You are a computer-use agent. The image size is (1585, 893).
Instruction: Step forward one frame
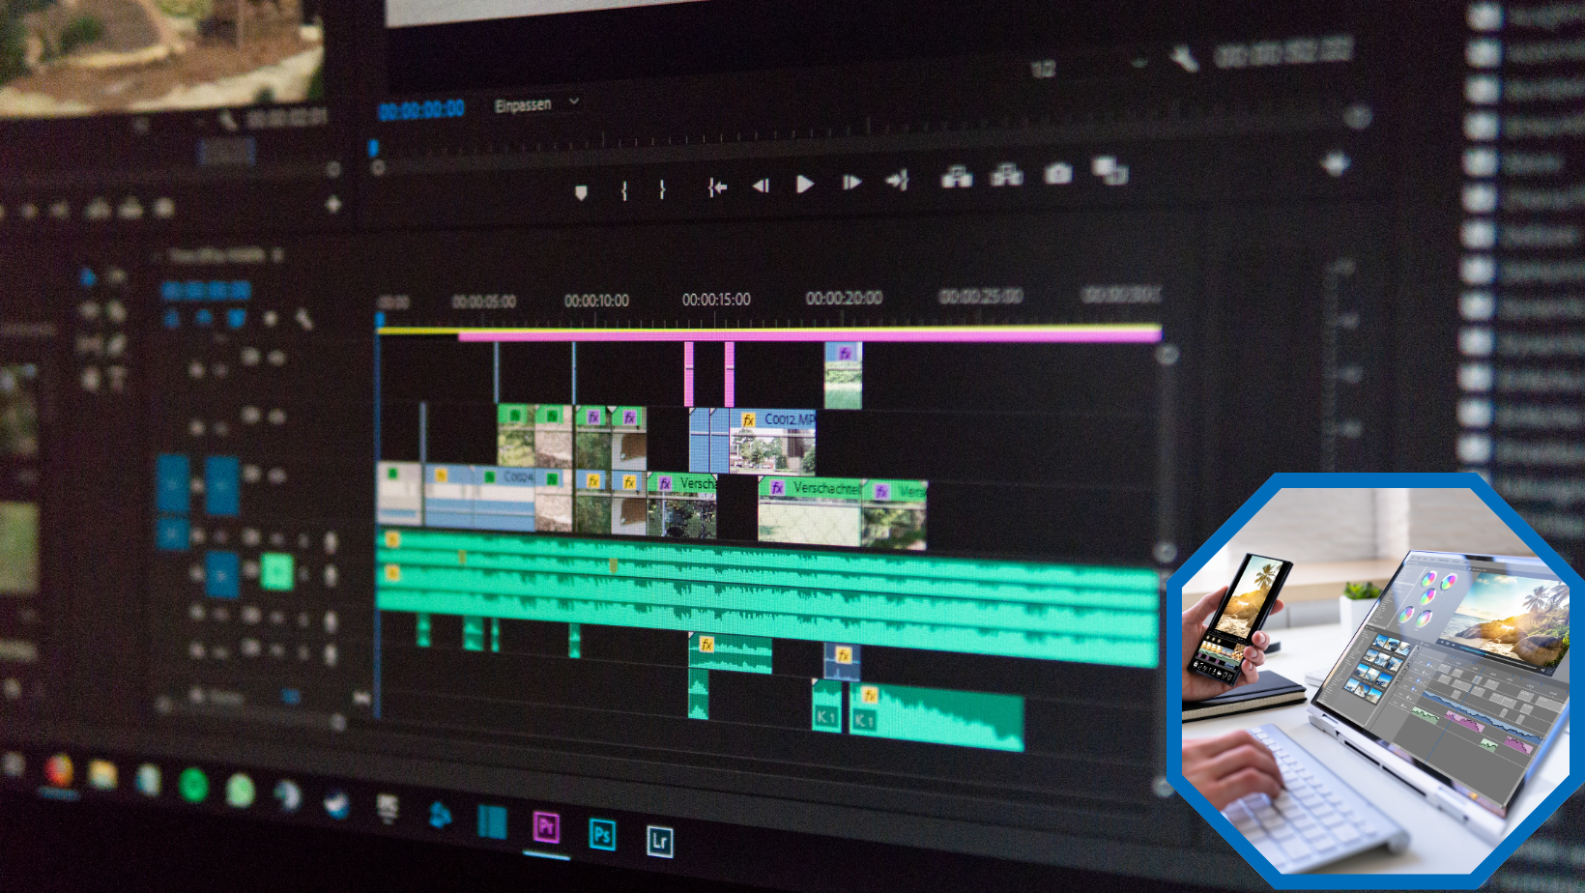pos(850,183)
